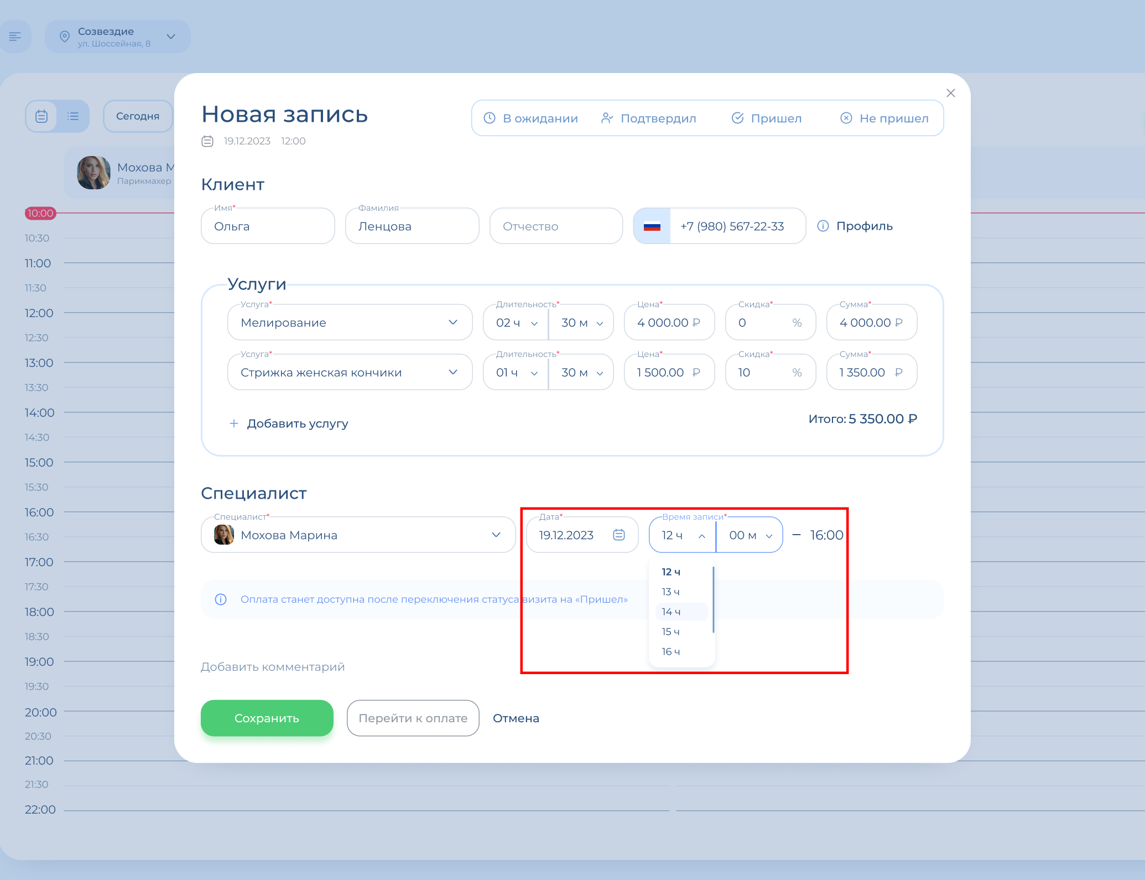
Task: Switch to list view icon
Action: tap(73, 116)
